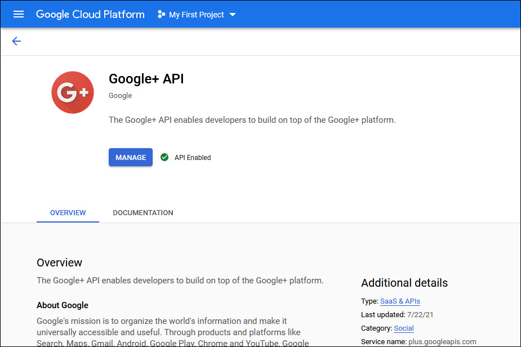Select the Google+ red badge image
The height and width of the screenshot is (347, 521).
[72, 92]
